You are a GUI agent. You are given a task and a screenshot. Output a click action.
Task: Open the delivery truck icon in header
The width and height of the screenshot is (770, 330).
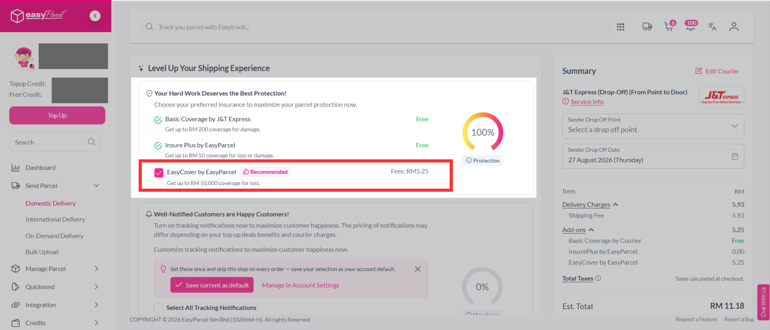click(x=647, y=27)
